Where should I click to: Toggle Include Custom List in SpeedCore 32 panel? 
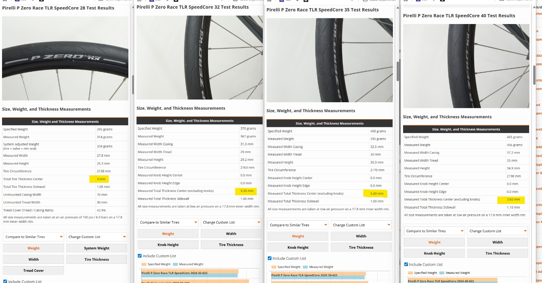[140, 256]
